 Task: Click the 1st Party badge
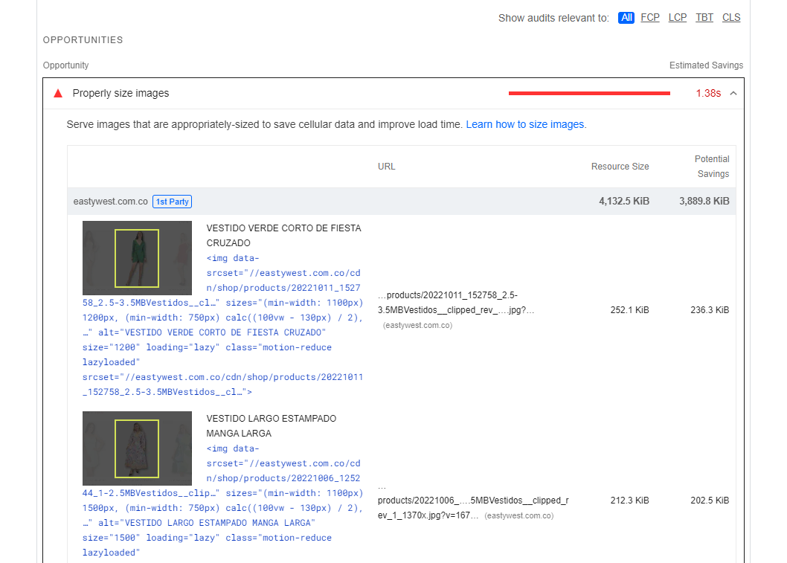pos(172,202)
